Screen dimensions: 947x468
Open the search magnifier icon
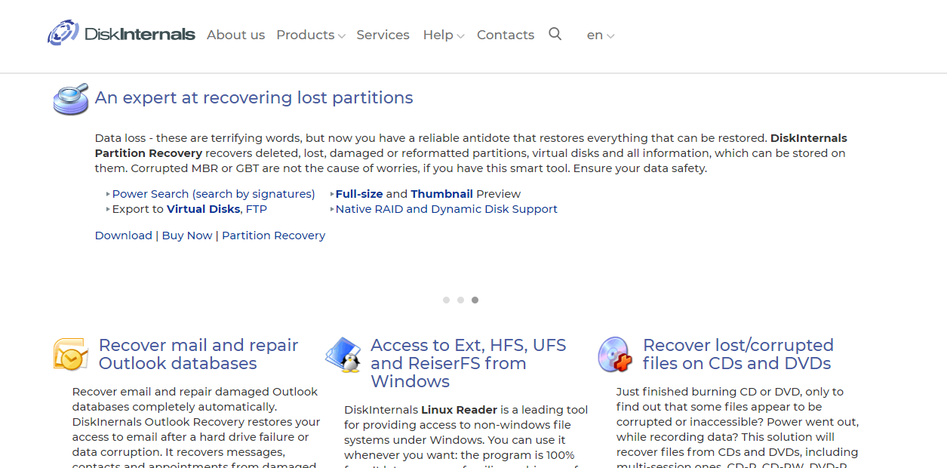555,34
